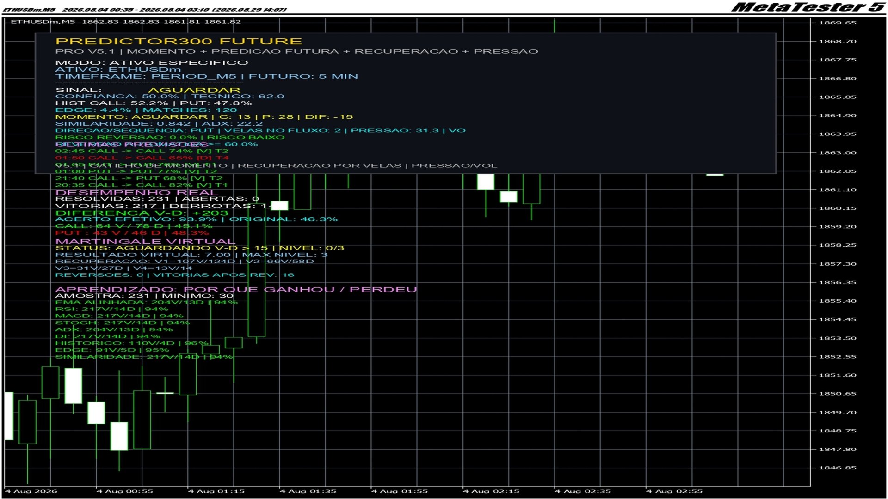Click the STOCH: 217V/14D line

[123, 323]
